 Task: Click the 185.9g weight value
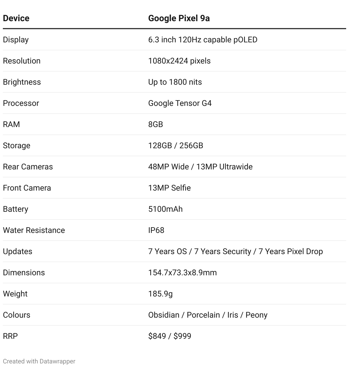click(160, 294)
